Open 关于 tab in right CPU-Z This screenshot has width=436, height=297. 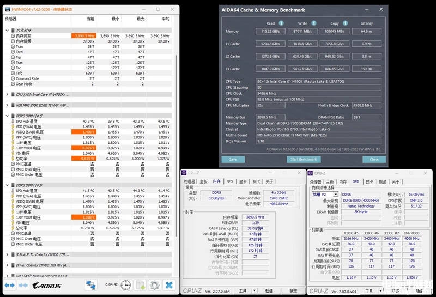coord(396,182)
